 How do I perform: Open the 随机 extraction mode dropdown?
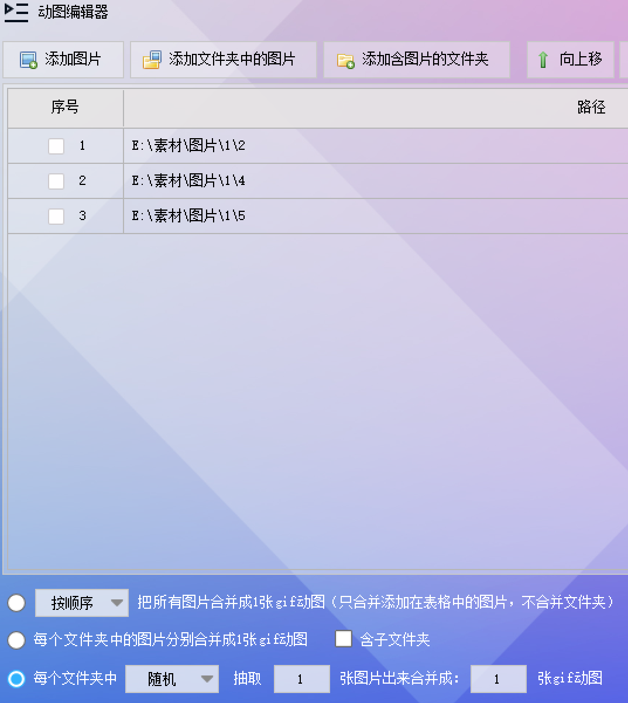point(208,679)
